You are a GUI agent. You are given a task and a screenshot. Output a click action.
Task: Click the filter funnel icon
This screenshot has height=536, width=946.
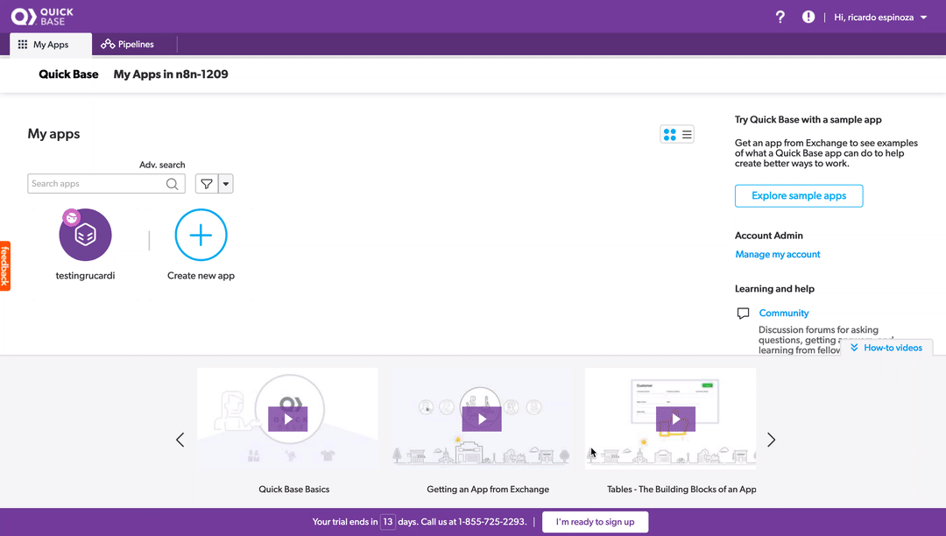click(207, 184)
